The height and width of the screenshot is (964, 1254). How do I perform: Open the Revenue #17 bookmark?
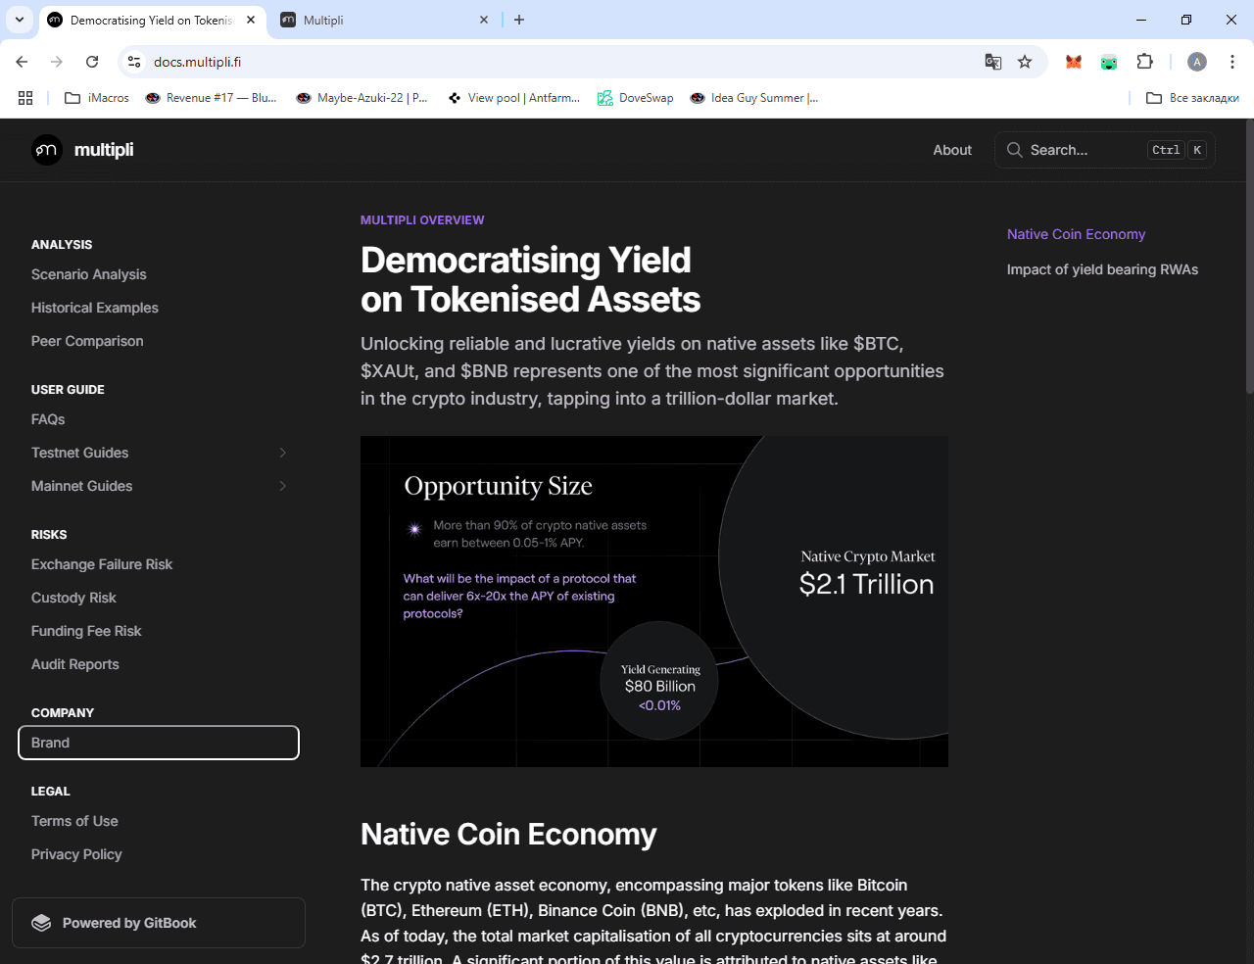(x=211, y=98)
